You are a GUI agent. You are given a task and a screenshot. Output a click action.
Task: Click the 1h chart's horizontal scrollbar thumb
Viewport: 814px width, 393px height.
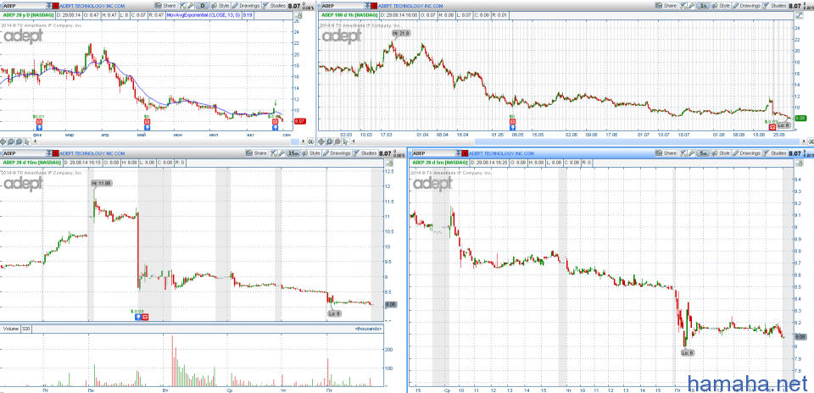[x=638, y=141]
